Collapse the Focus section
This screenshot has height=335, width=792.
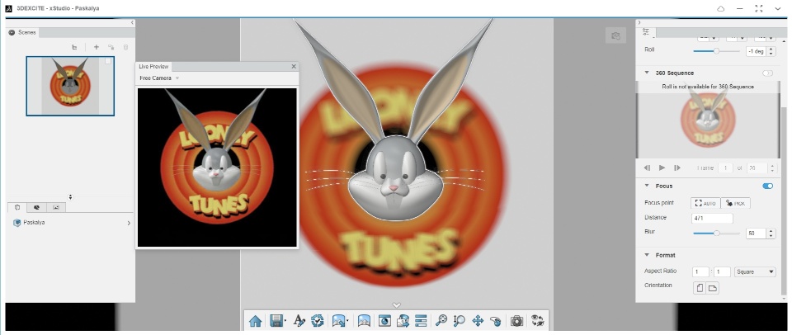point(647,186)
